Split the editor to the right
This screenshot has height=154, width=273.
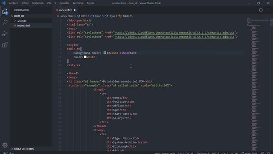click(261, 10)
